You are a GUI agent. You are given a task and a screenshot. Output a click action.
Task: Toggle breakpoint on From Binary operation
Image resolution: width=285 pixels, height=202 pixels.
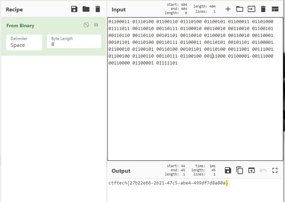[x=96, y=25]
